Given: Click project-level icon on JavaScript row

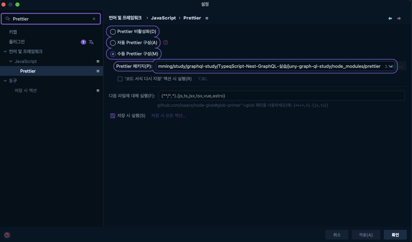Looking at the screenshot, I should (x=98, y=62).
